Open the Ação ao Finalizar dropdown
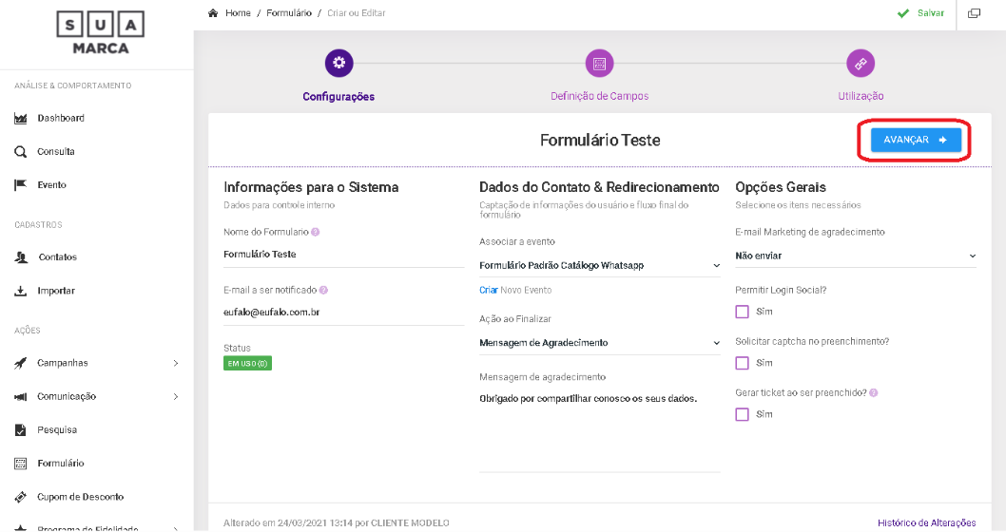The image size is (1006, 532). point(599,343)
